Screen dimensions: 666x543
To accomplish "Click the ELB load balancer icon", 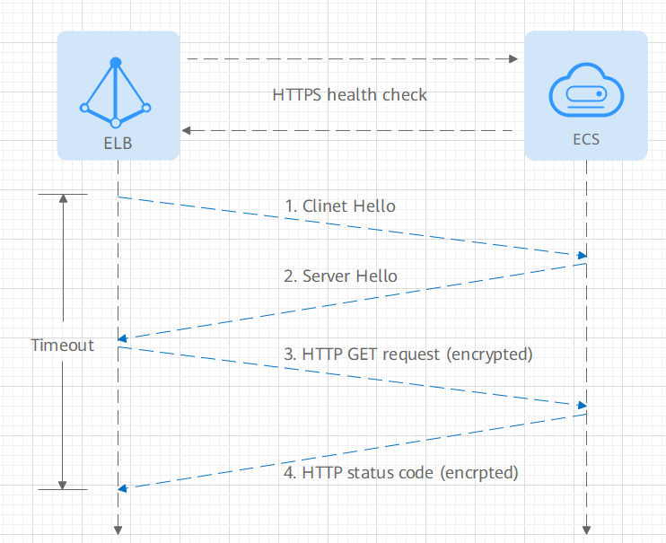I will [x=116, y=92].
